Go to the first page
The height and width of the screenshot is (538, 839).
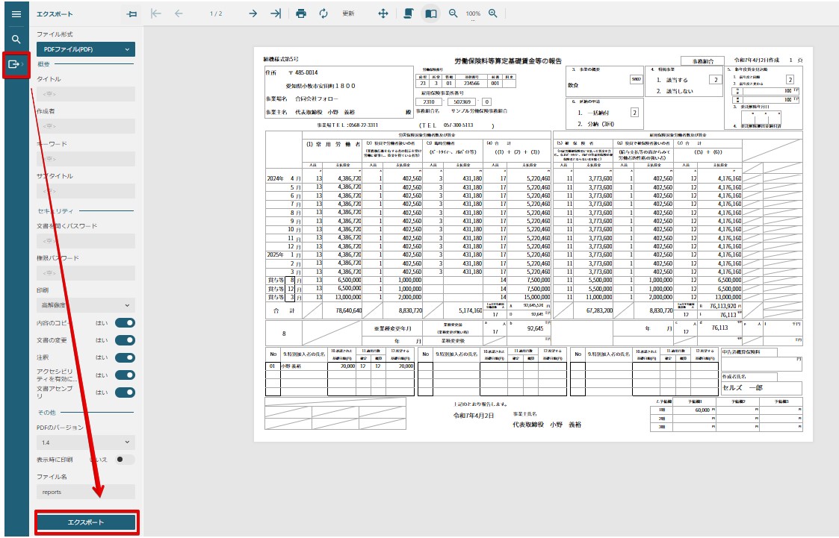pos(155,14)
